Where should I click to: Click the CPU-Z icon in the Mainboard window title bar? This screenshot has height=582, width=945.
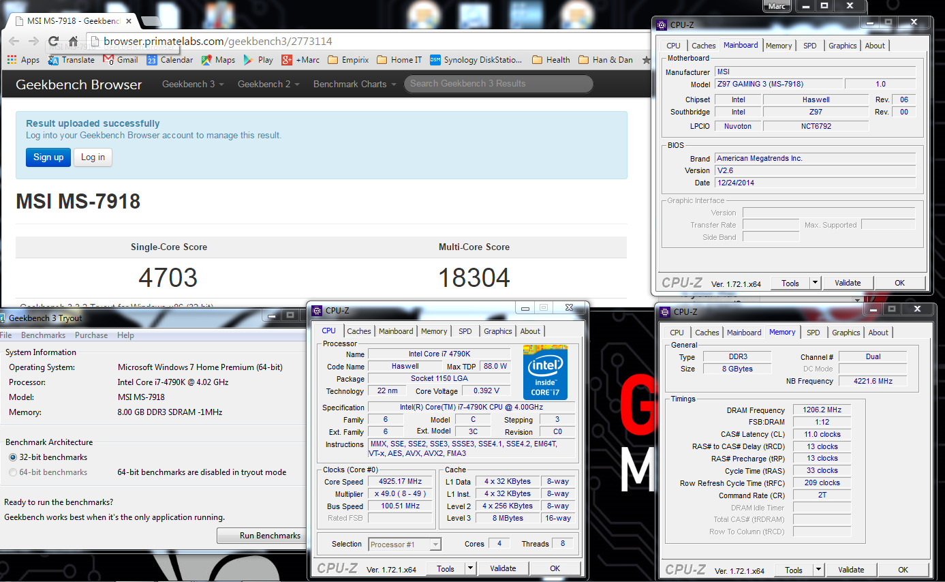point(662,25)
